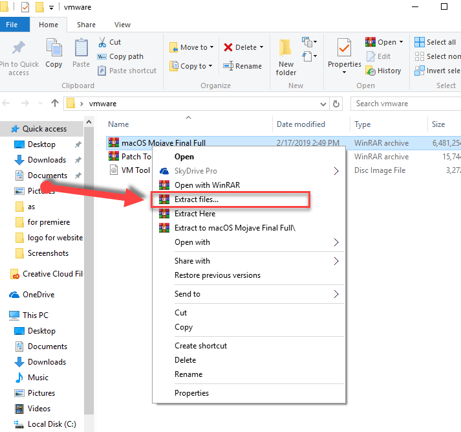Screen dimensions: 461x432
Task: Open the address bar history dropdown
Action: 323,104
